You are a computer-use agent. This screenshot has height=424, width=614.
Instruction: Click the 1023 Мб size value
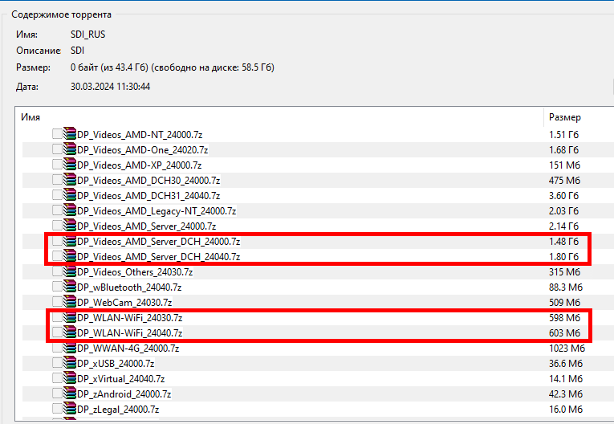[x=567, y=349]
